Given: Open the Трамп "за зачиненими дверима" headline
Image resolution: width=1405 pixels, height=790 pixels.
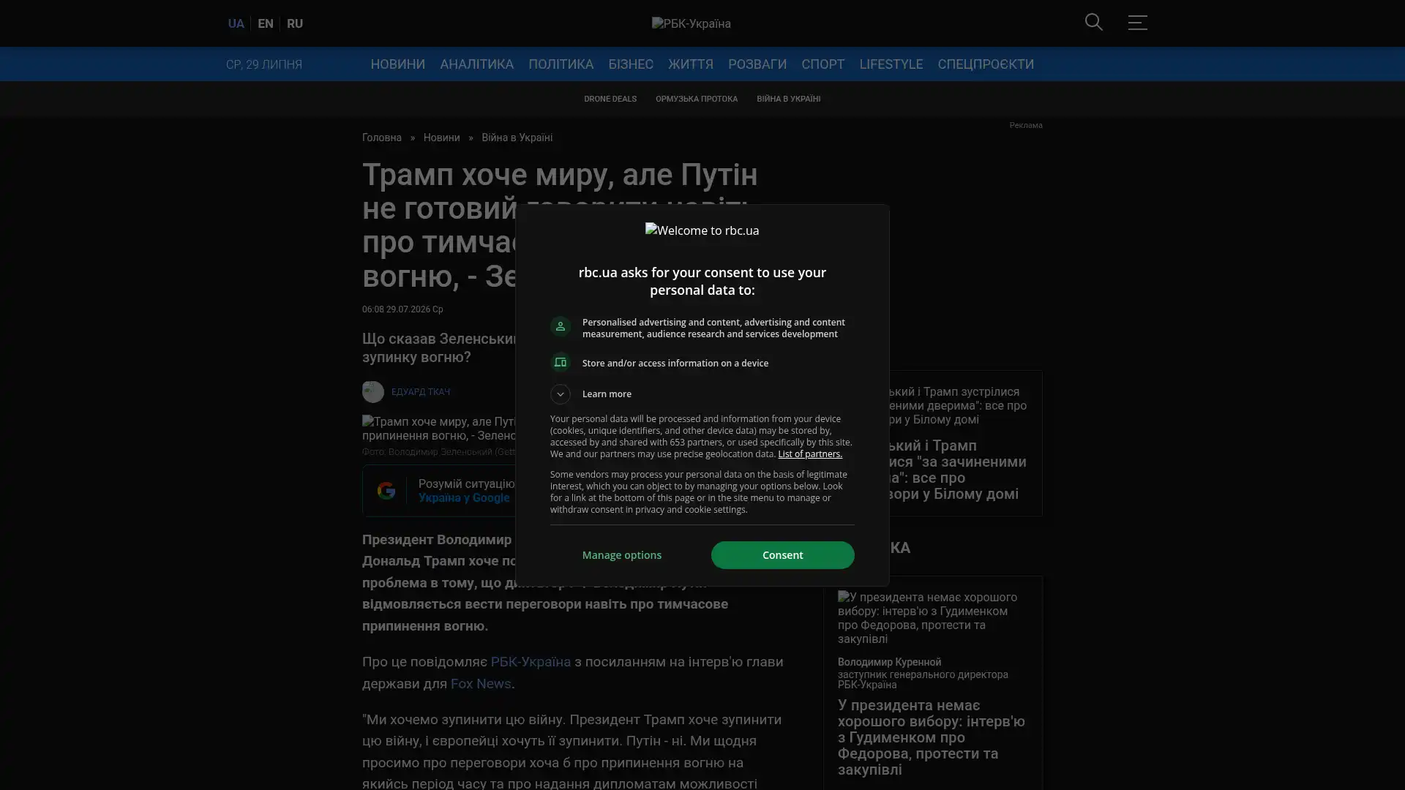Looking at the screenshot, I should [x=959, y=470].
